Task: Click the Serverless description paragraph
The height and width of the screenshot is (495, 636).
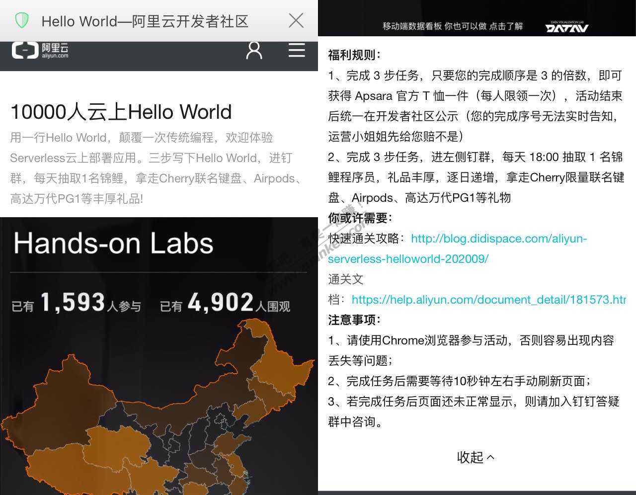Action: pyautogui.click(x=157, y=168)
